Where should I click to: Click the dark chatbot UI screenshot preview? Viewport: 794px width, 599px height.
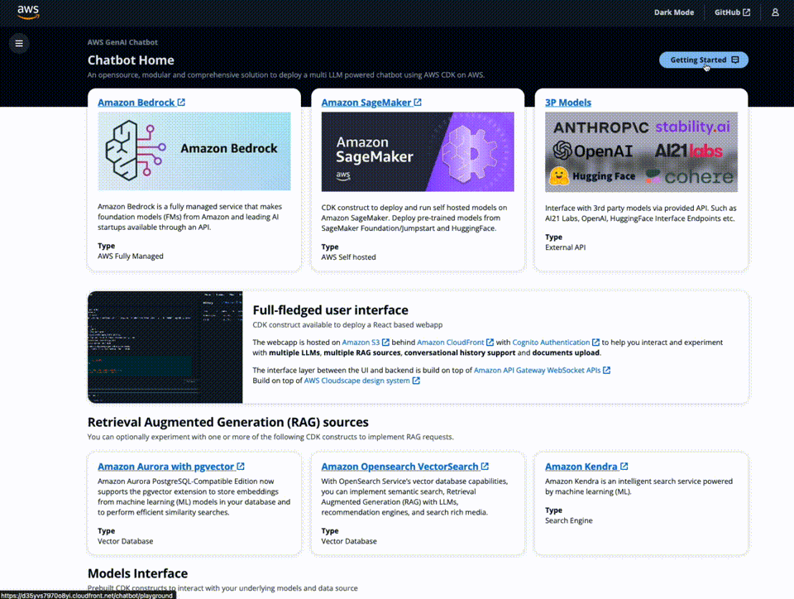tap(165, 347)
